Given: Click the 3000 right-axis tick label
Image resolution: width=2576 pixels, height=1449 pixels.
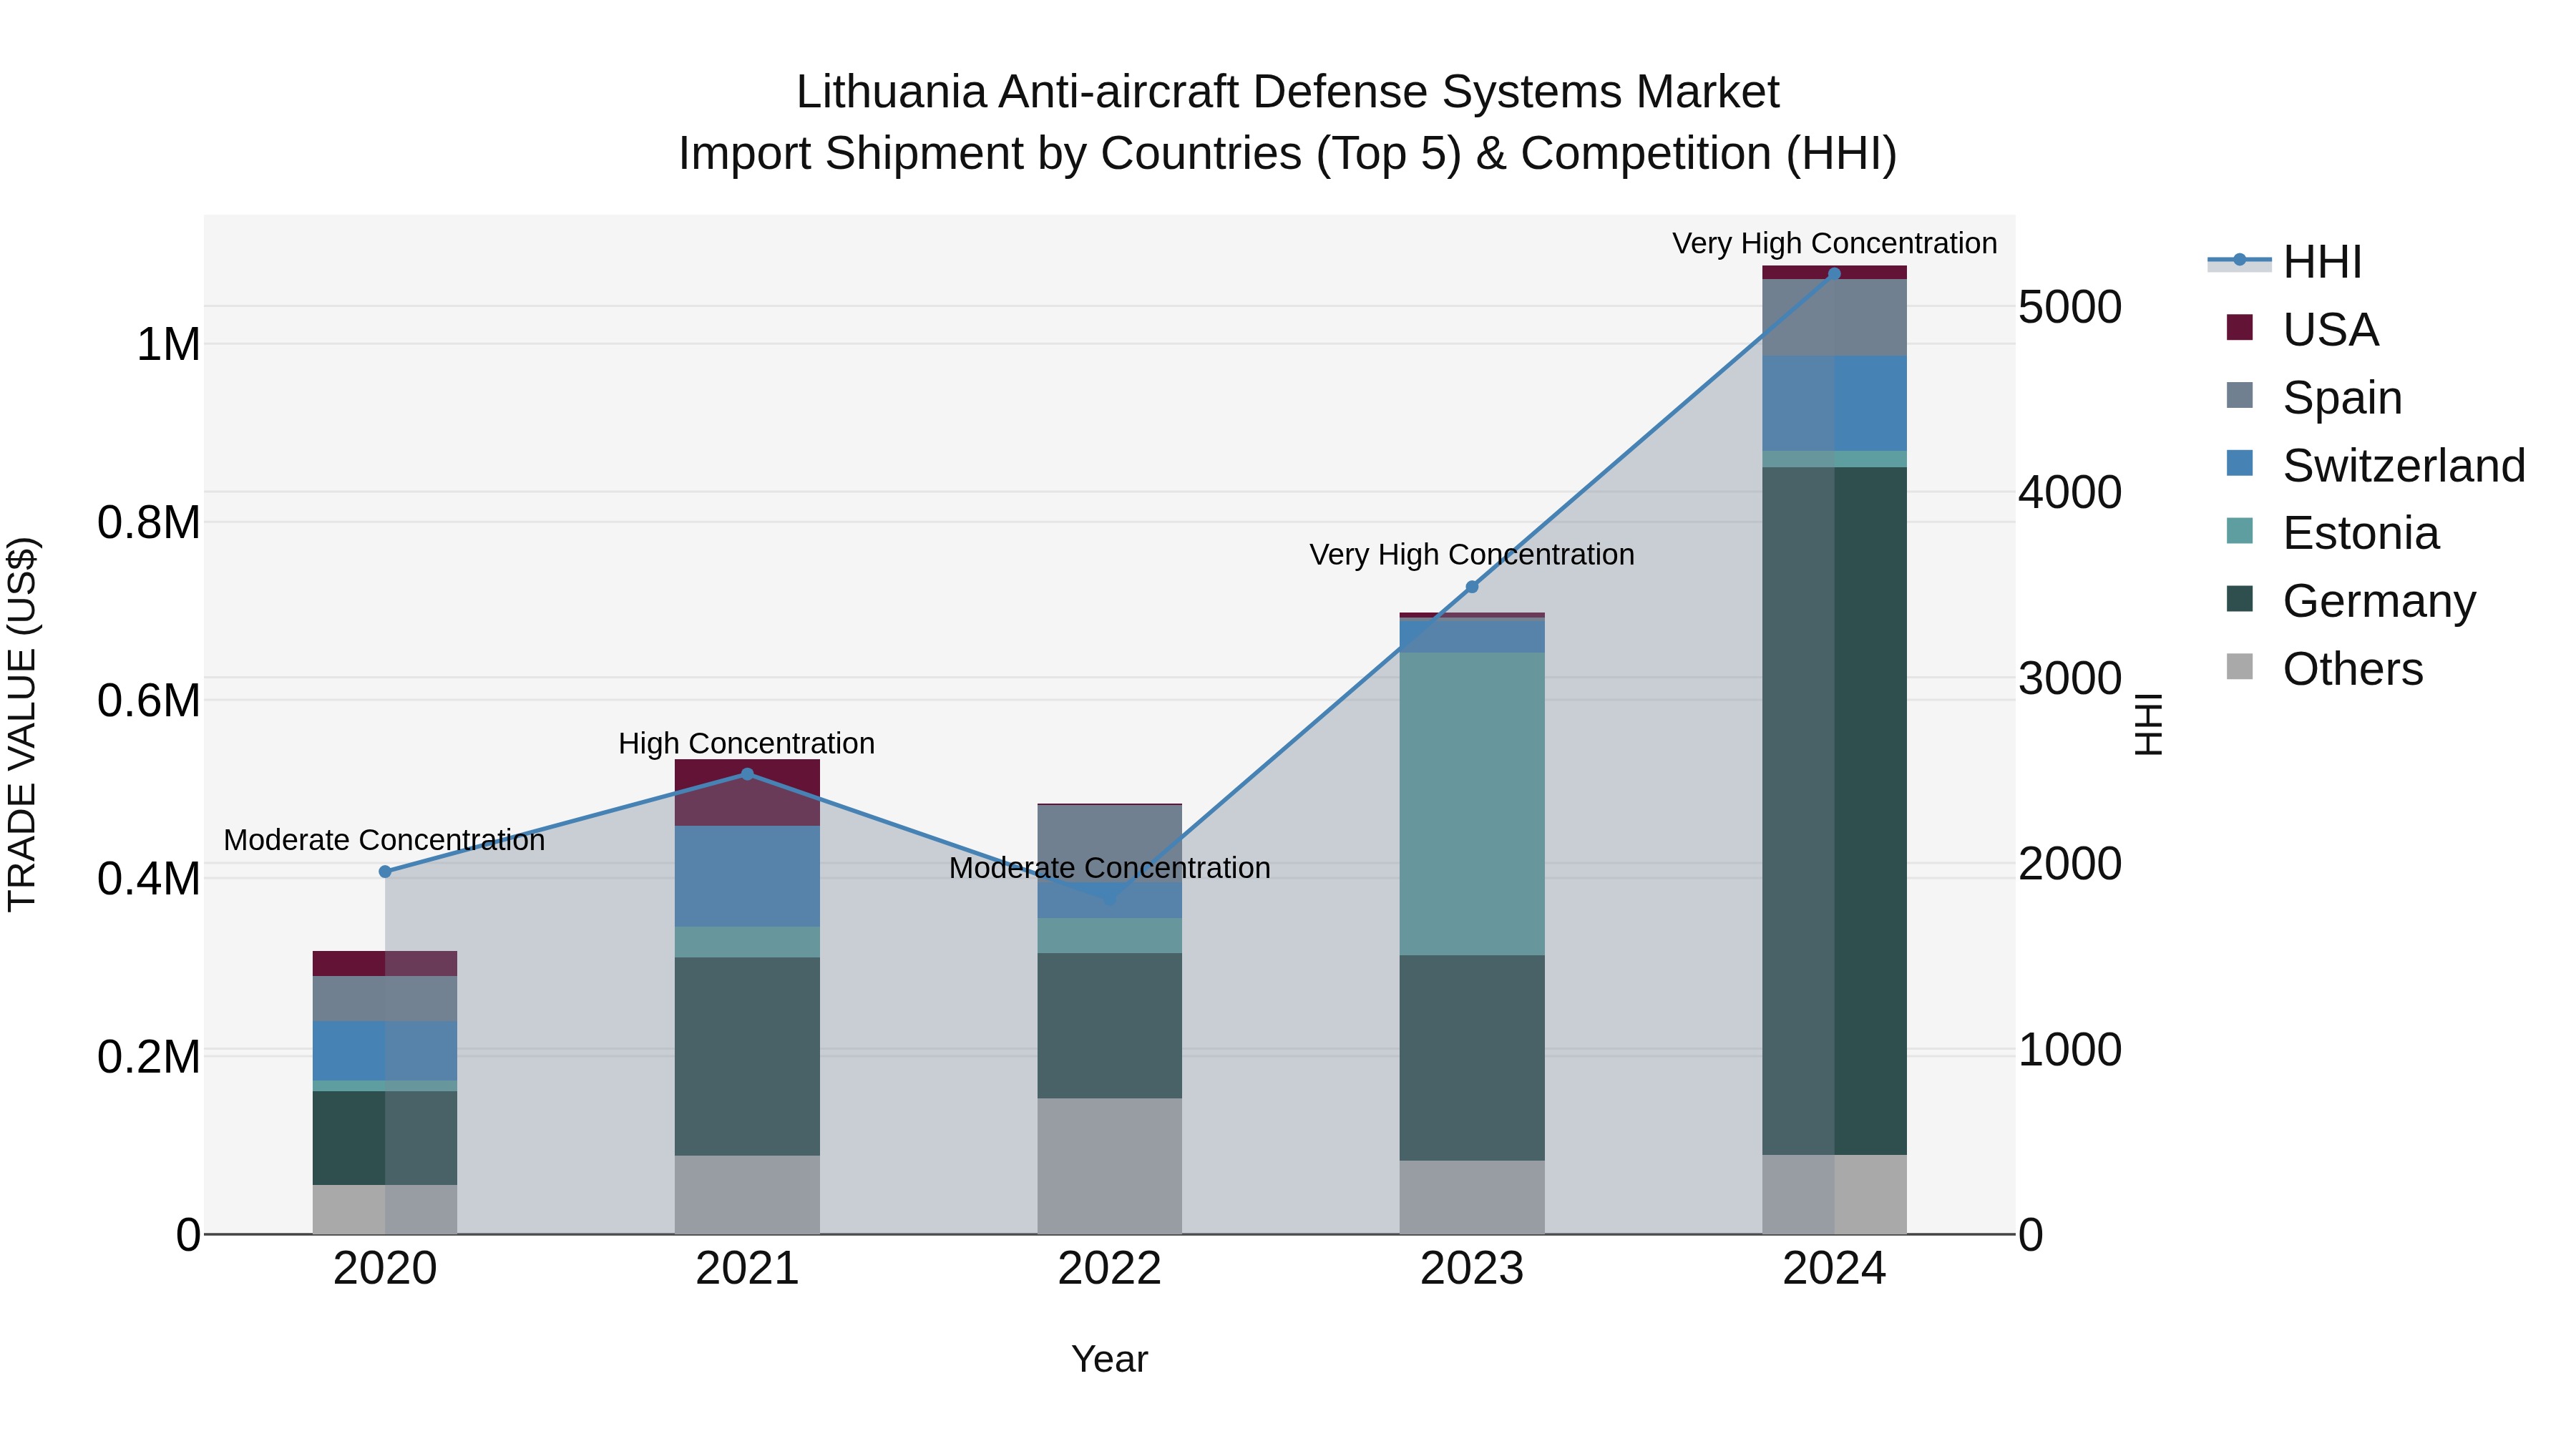Looking at the screenshot, I should pyautogui.click(x=2070, y=679).
